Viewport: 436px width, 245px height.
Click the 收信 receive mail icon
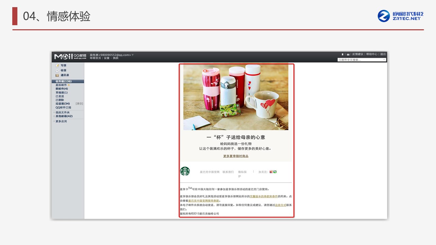pos(57,70)
